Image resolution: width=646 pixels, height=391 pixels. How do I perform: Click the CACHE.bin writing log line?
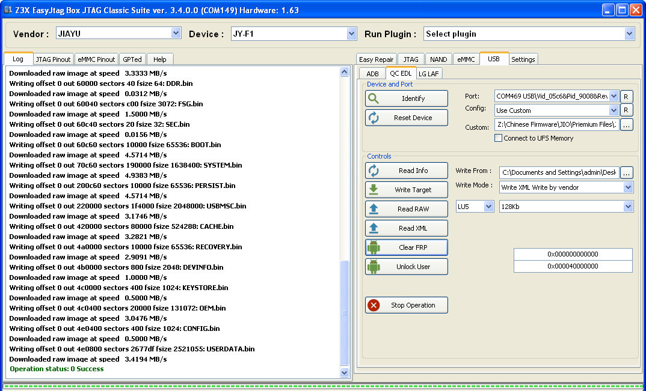(x=122, y=226)
